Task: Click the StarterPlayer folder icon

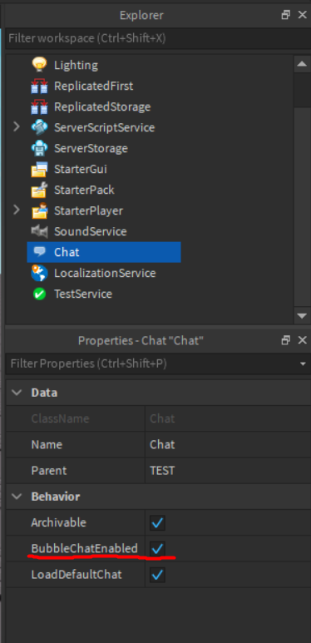Action: (39, 210)
